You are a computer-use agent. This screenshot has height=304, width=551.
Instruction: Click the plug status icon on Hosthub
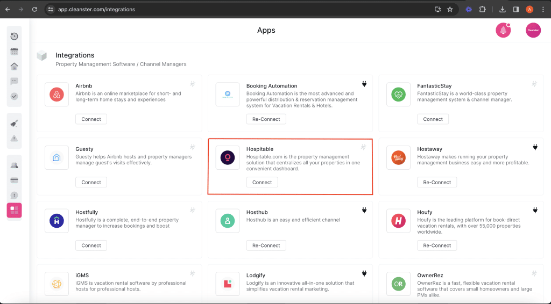coord(364,210)
